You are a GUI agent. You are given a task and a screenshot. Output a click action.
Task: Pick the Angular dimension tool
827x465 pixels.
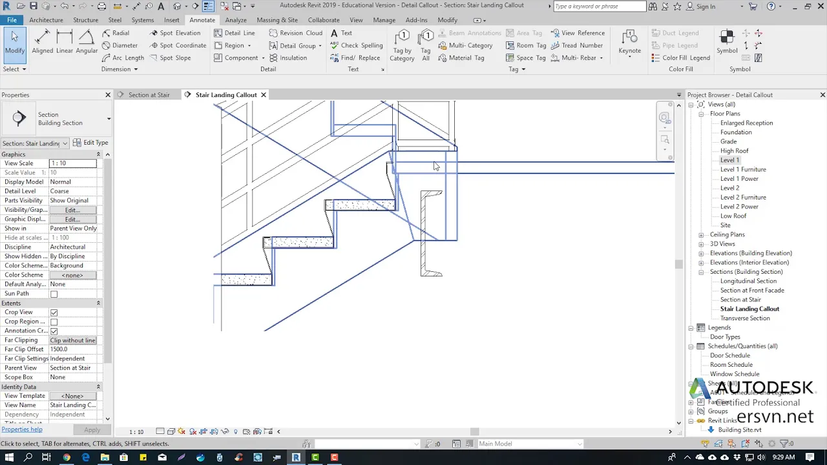[87, 42]
